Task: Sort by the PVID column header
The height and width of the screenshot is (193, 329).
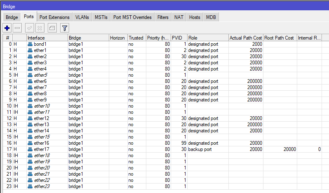Action: (x=179, y=38)
